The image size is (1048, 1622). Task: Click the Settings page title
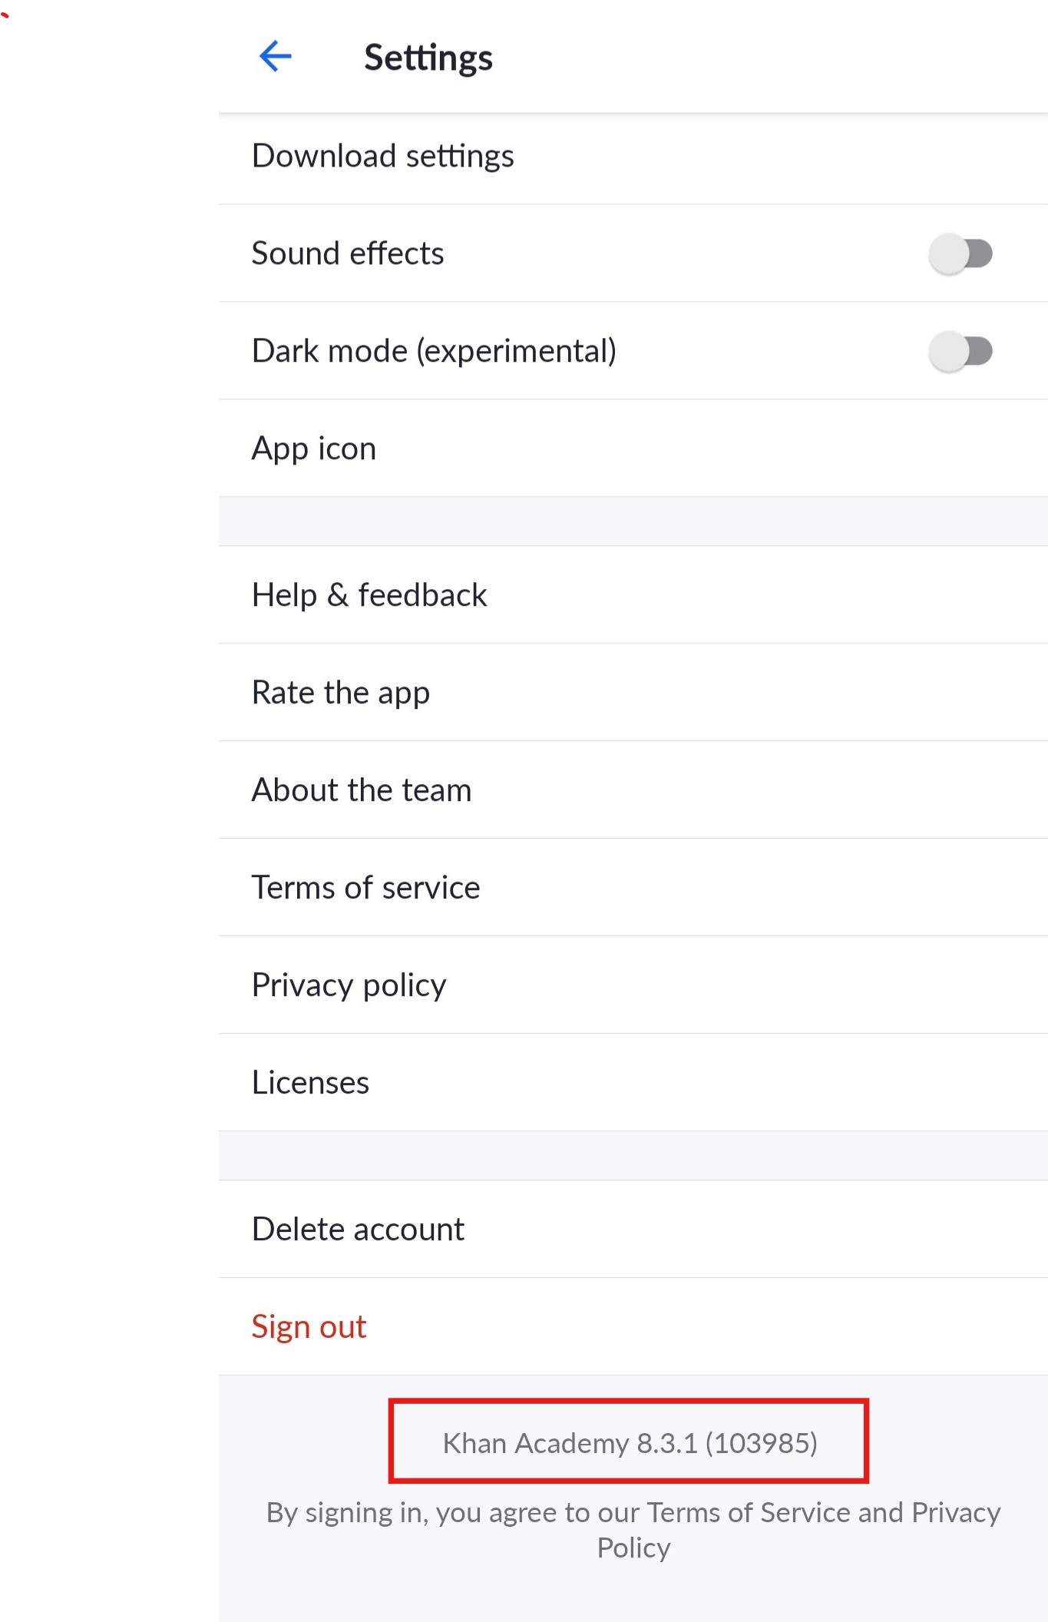pos(428,58)
